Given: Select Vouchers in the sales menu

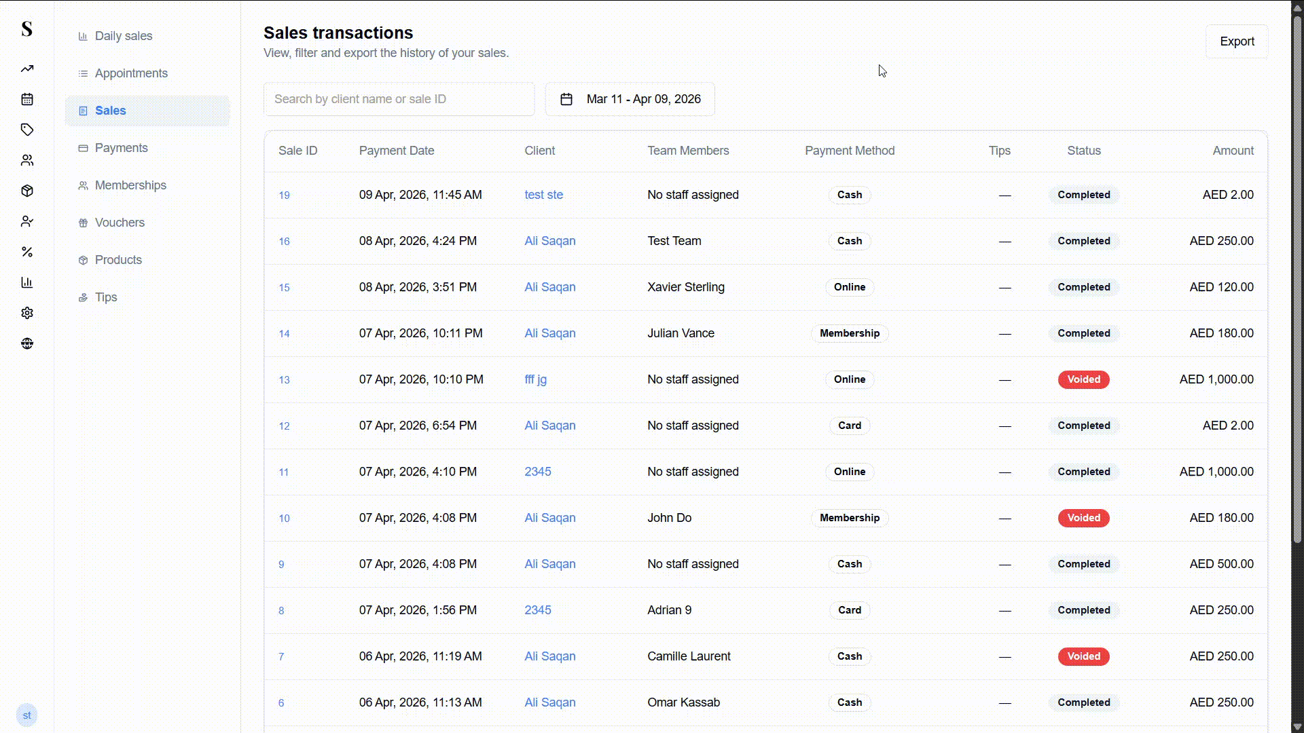Looking at the screenshot, I should [x=120, y=223].
